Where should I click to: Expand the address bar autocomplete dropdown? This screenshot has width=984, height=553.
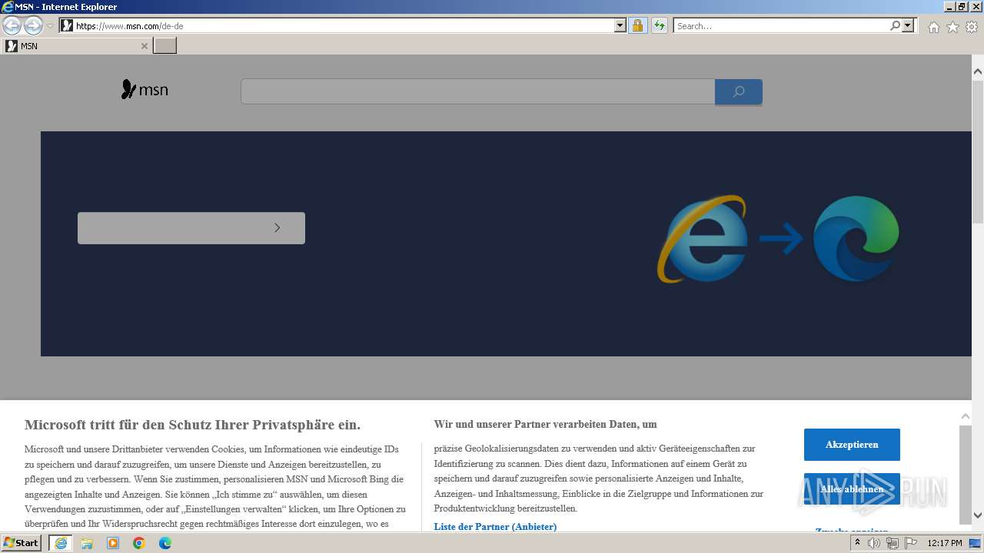click(x=620, y=25)
